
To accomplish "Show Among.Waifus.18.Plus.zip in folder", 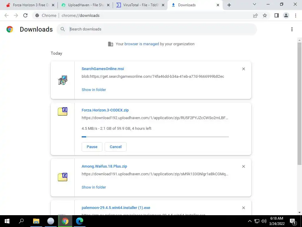I will pos(94,187).
